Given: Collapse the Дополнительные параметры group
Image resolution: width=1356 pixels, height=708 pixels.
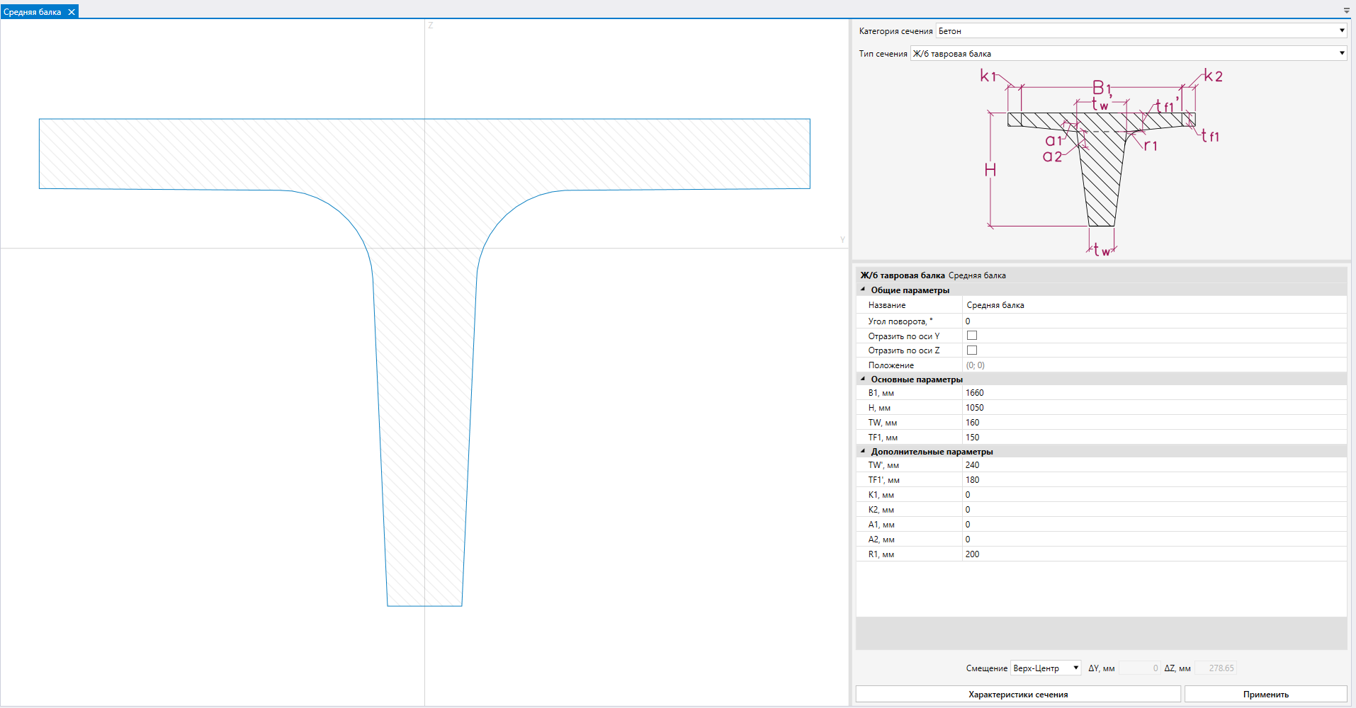Looking at the screenshot, I should pyautogui.click(x=863, y=451).
